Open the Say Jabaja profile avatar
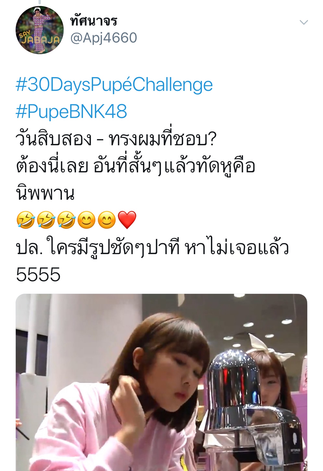This screenshot has height=471, width=323. coord(40,30)
